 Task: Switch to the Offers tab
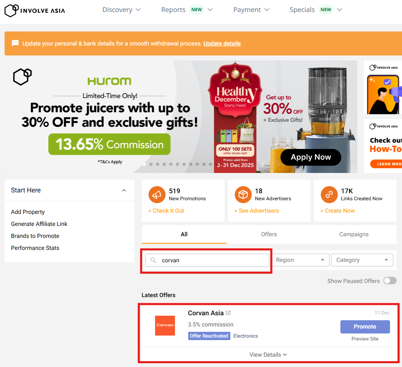269,234
